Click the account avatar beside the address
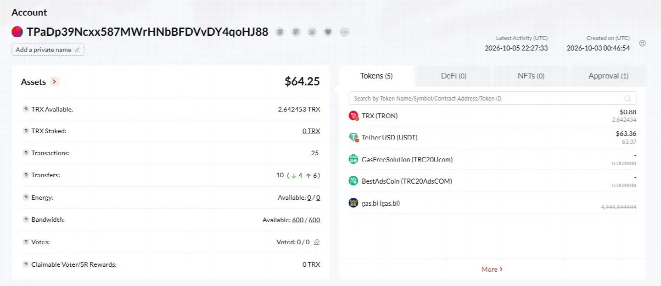Screen dimensions: 661x286 coord(17,32)
